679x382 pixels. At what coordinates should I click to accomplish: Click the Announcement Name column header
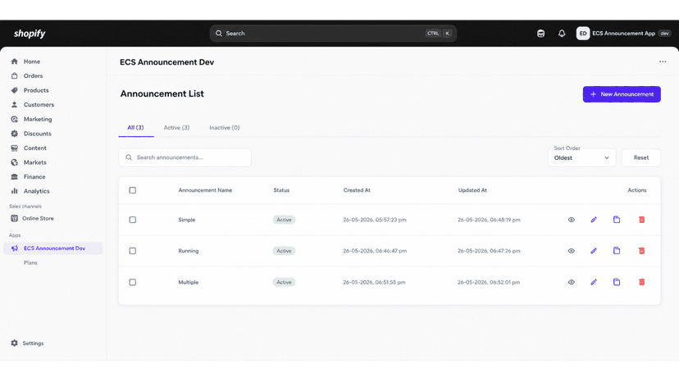205,190
